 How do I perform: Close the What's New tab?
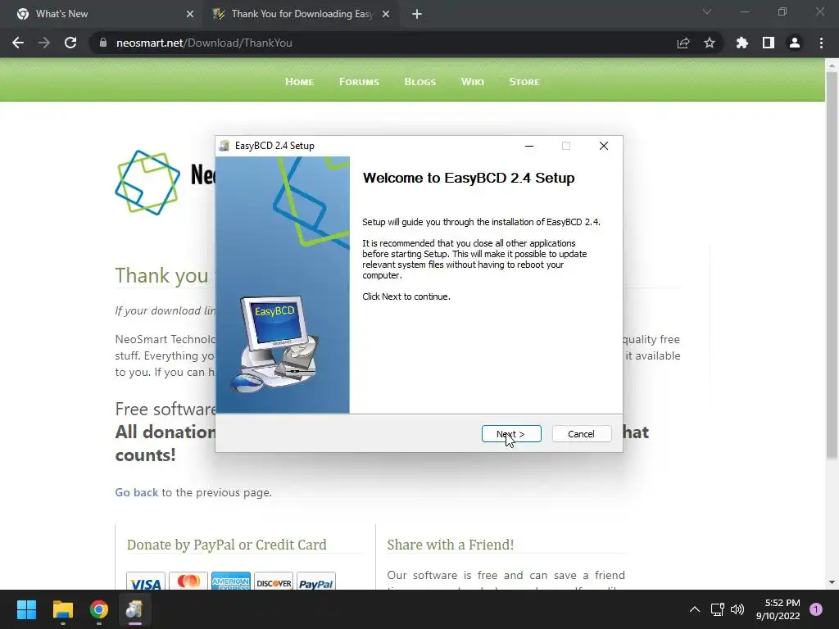(189, 15)
